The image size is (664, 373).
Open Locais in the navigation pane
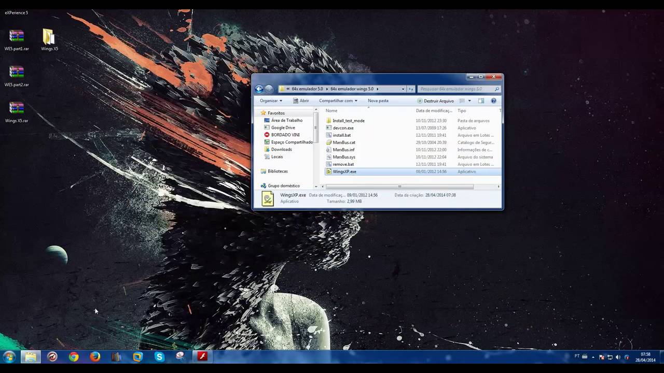[x=274, y=156]
